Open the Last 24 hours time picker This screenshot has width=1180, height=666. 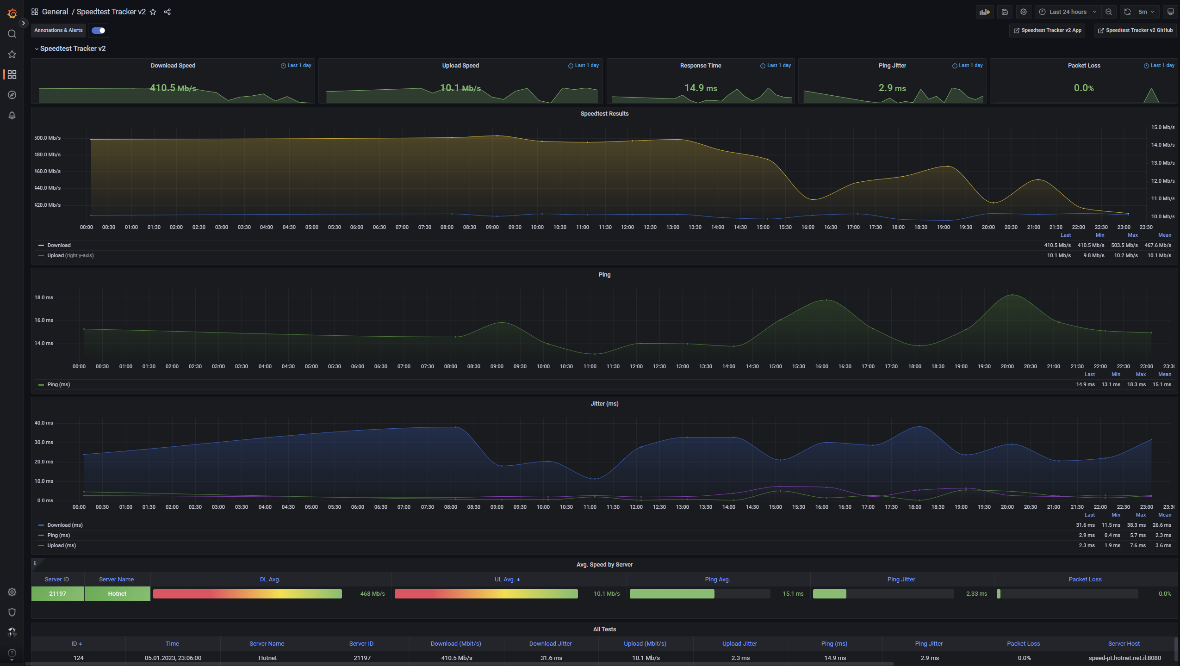(x=1067, y=12)
